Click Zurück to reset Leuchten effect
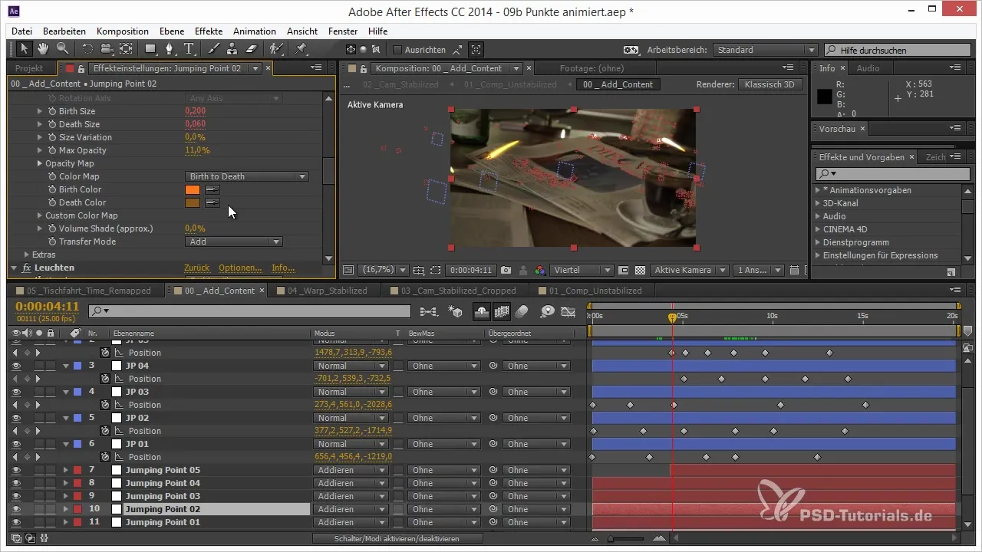This screenshot has height=552, width=982. coord(197,268)
